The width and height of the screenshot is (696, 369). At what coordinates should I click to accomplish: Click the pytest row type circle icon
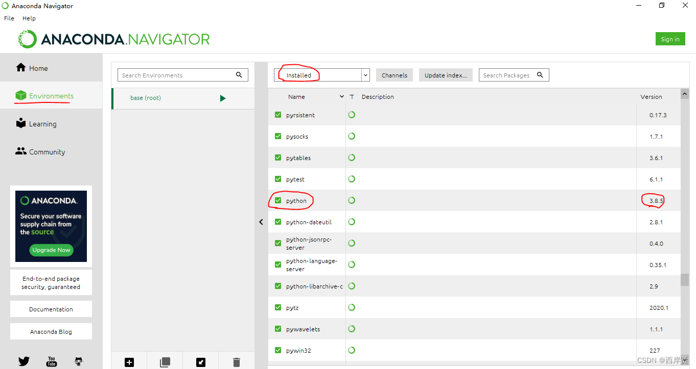point(352,179)
